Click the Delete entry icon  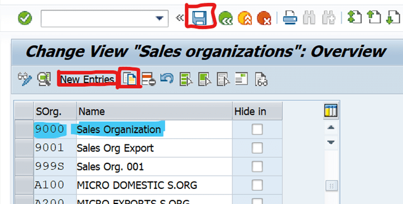click(148, 79)
